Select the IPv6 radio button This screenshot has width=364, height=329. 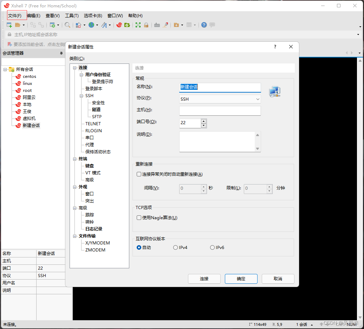click(212, 247)
